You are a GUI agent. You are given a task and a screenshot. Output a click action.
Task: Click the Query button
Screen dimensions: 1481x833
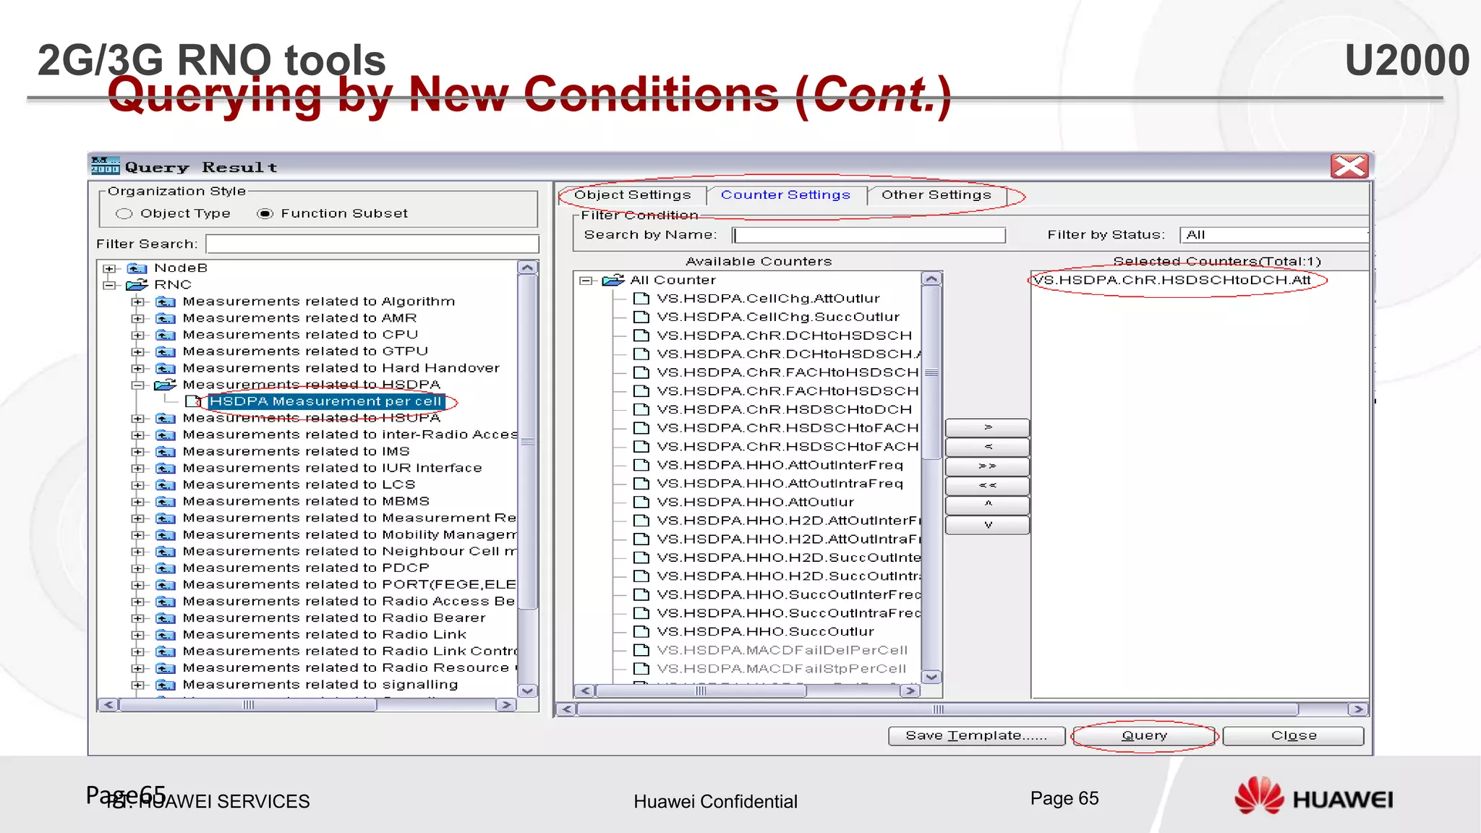[1145, 736]
